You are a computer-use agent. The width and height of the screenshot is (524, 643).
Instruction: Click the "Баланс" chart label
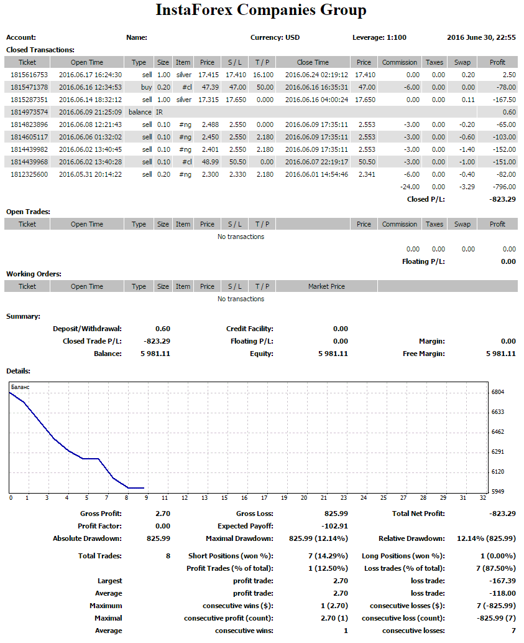click(x=20, y=387)
